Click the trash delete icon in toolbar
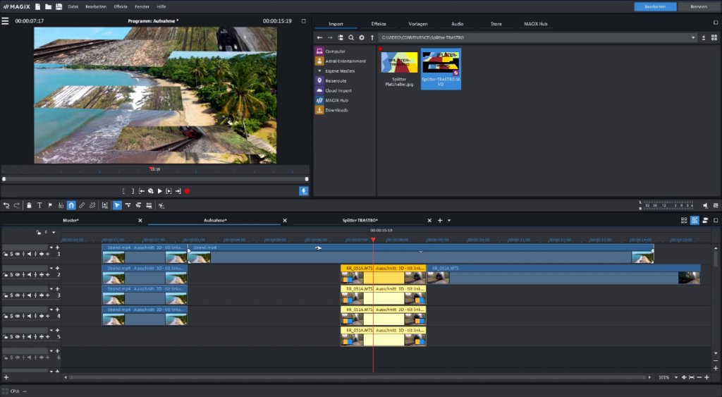The image size is (722, 397). pos(29,205)
